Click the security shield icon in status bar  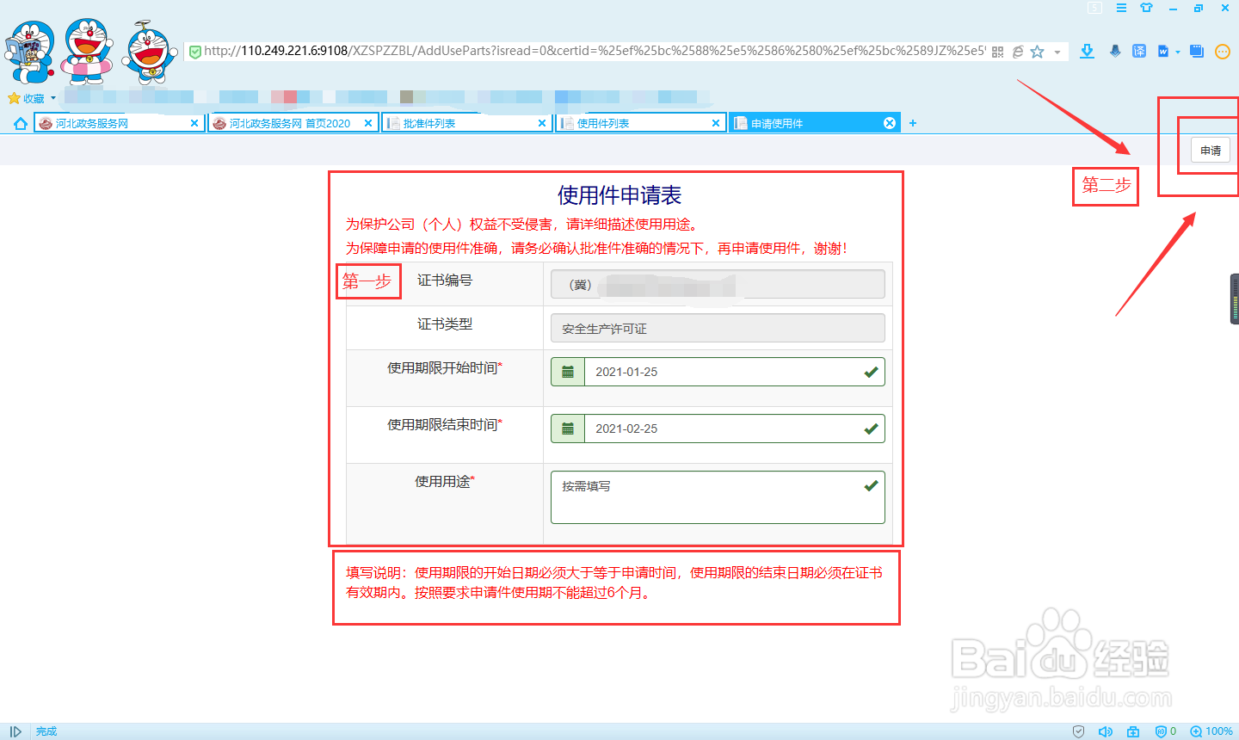pyautogui.click(x=1078, y=731)
